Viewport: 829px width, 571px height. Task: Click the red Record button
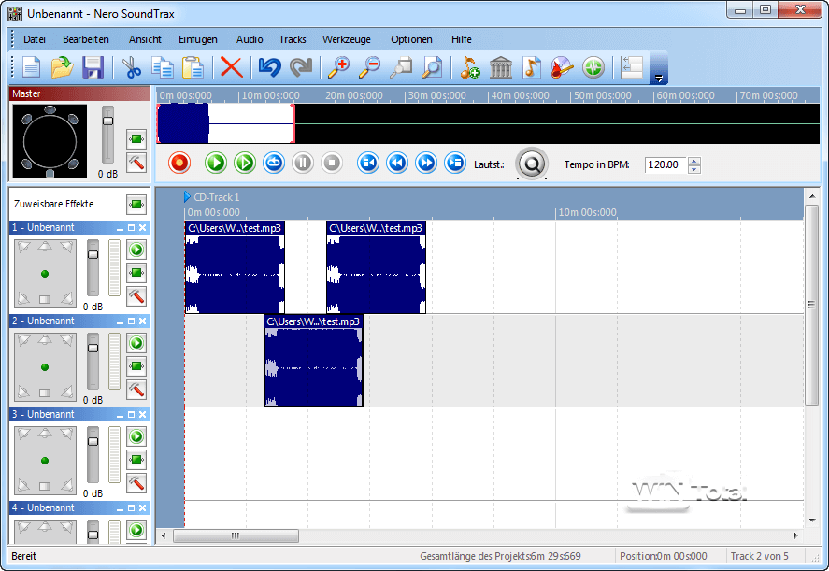[x=179, y=163]
